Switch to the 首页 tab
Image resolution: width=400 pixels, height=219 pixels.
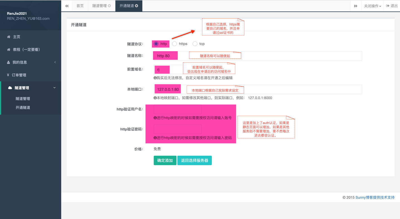click(80, 6)
